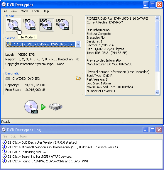Close the DVD Decrypter Log window
Screen dimensions: 164x170
159,130
